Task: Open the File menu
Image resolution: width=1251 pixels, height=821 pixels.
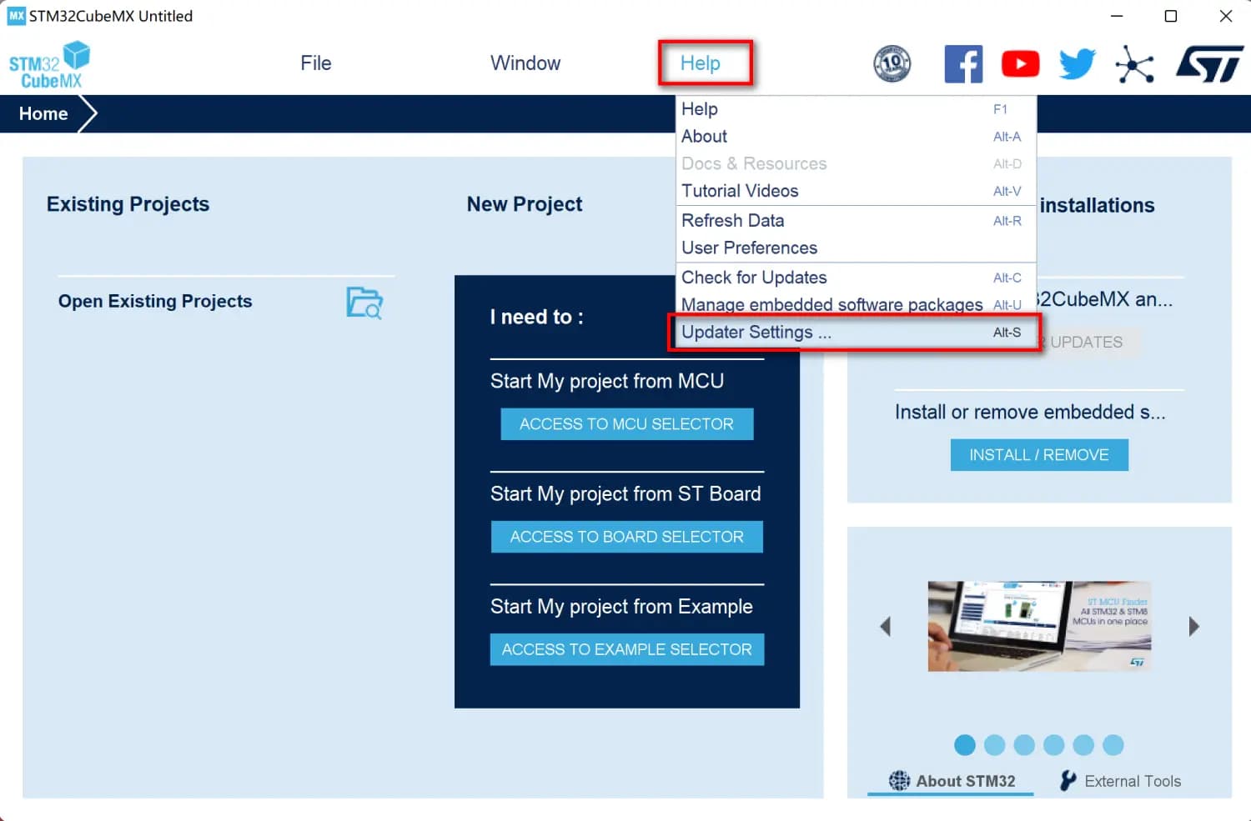Action: pos(316,63)
